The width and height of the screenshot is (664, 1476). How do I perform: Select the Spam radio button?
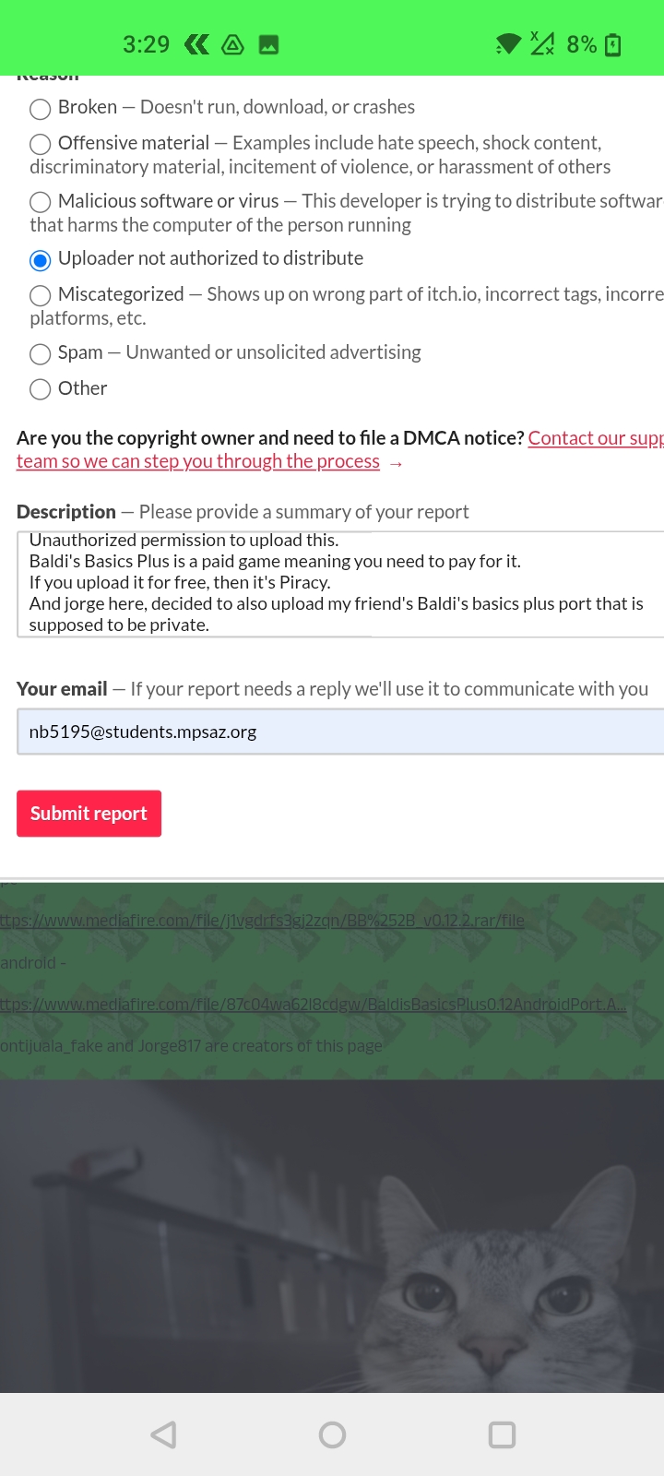point(40,353)
